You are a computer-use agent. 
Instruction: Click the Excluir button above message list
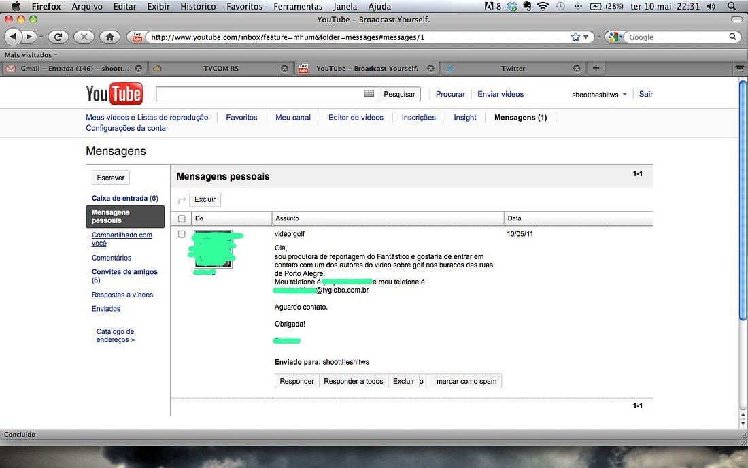pos(205,199)
